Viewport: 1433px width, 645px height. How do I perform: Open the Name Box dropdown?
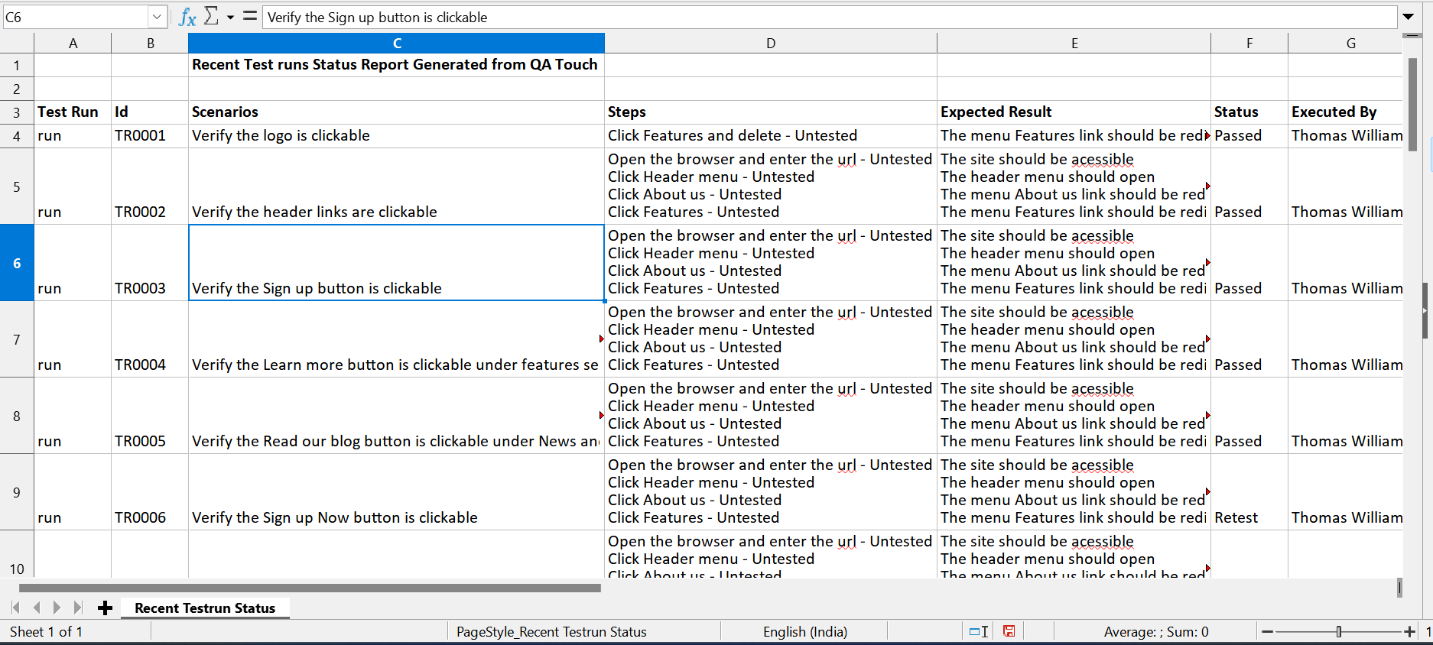[x=157, y=17]
